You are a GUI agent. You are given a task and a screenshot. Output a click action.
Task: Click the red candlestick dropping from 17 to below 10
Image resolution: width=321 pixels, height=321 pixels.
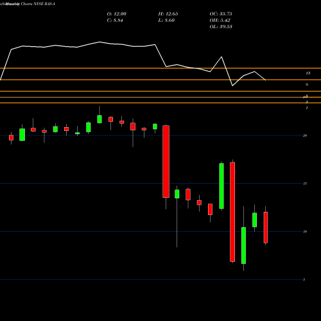click(232, 212)
